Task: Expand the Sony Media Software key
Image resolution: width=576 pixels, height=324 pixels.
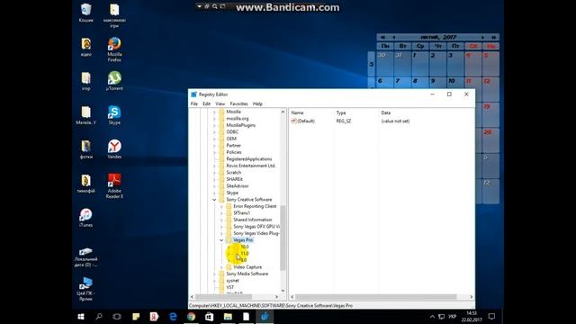Action: (214, 274)
